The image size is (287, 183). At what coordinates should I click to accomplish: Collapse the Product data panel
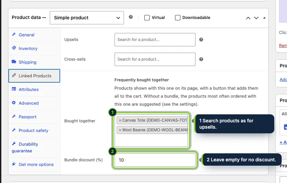point(264,18)
